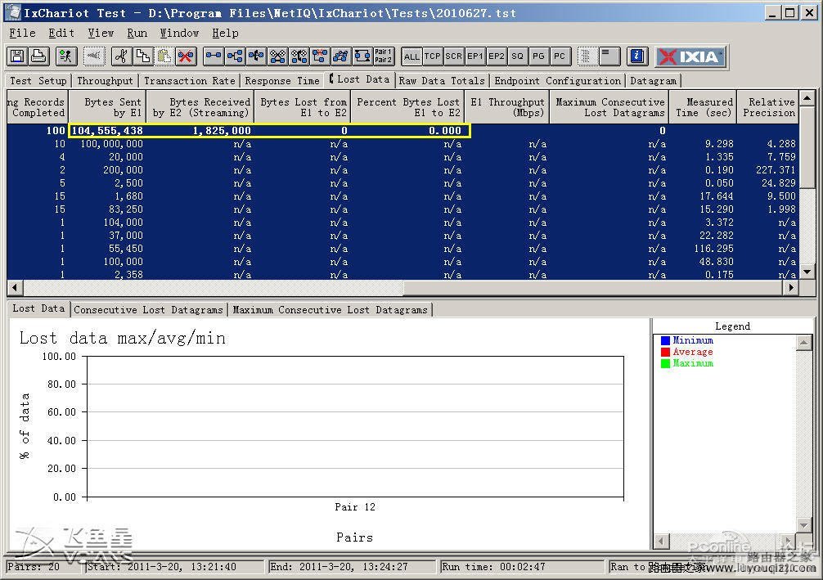Click the IXIA logo button
This screenshot has height=580, width=823.
(x=690, y=56)
